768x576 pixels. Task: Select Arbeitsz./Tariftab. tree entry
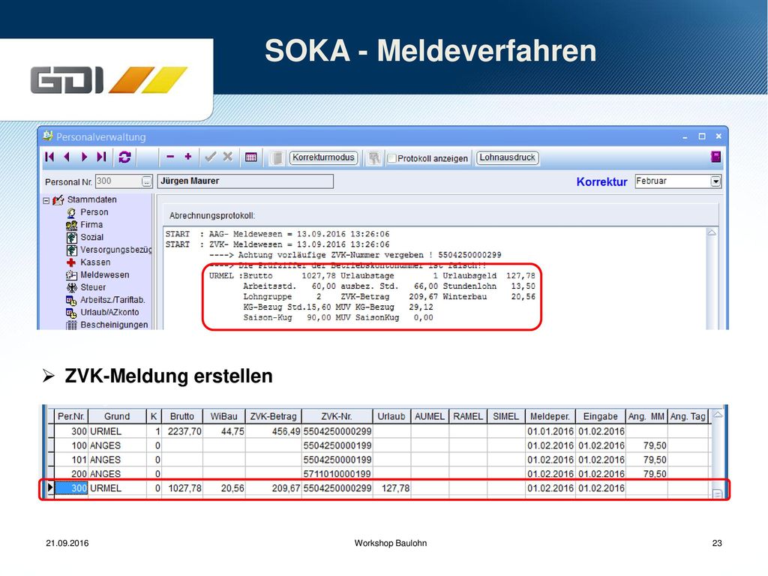click(112, 300)
